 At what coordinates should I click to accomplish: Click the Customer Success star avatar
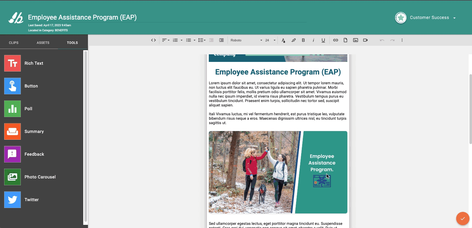pyautogui.click(x=401, y=18)
